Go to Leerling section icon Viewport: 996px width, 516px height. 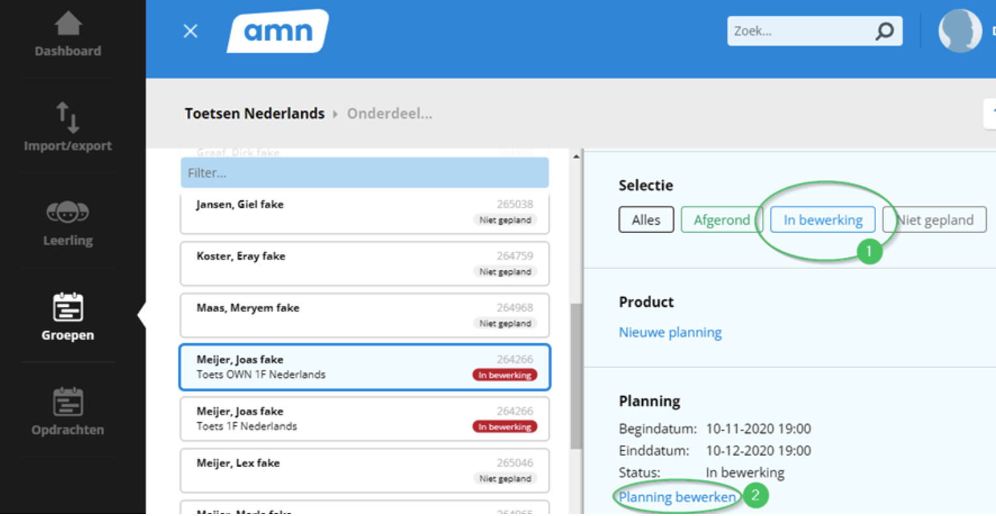click(x=68, y=212)
